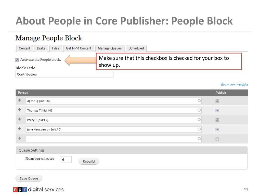The image size is (261, 196).
Task: Click the Save Queue button
Action: [29, 178]
